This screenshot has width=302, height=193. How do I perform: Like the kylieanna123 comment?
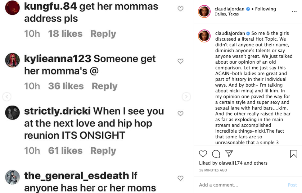(x=181, y=61)
